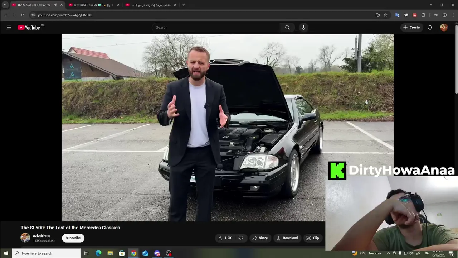Open Chrome profile icon
458x258 pixels.
tap(445, 15)
